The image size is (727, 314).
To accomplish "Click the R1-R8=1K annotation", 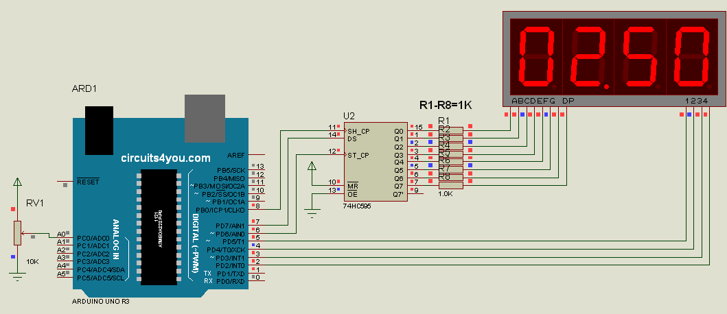I will [x=446, y=105].
